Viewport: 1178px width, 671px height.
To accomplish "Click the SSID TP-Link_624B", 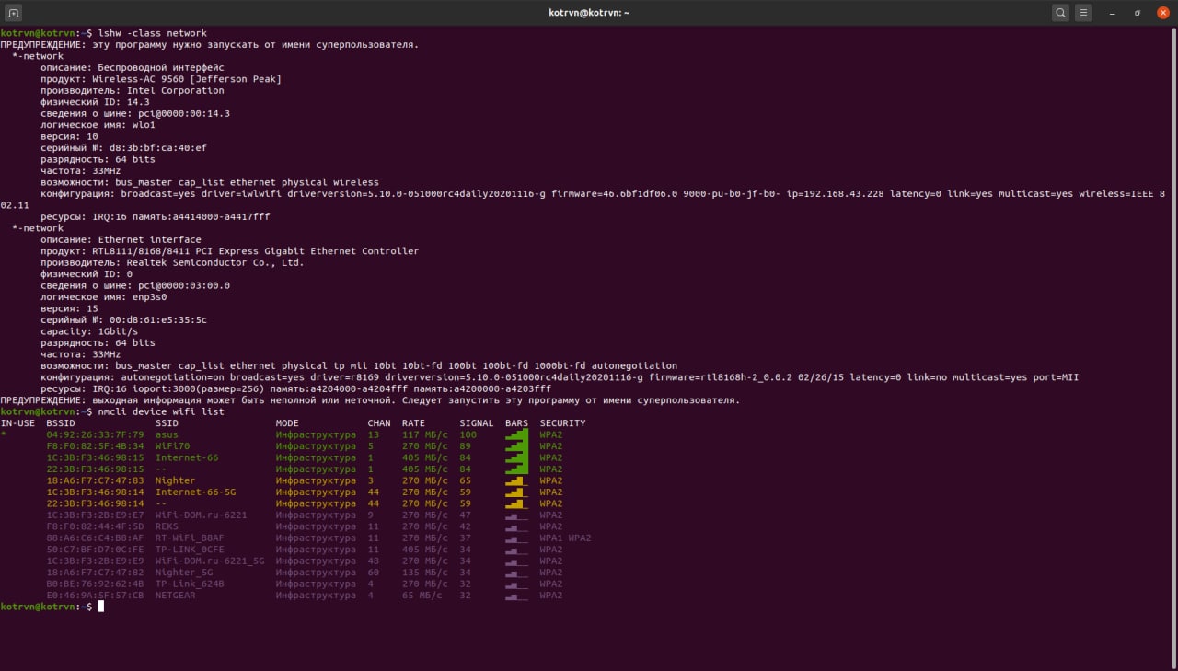I will tap(190, 584).
